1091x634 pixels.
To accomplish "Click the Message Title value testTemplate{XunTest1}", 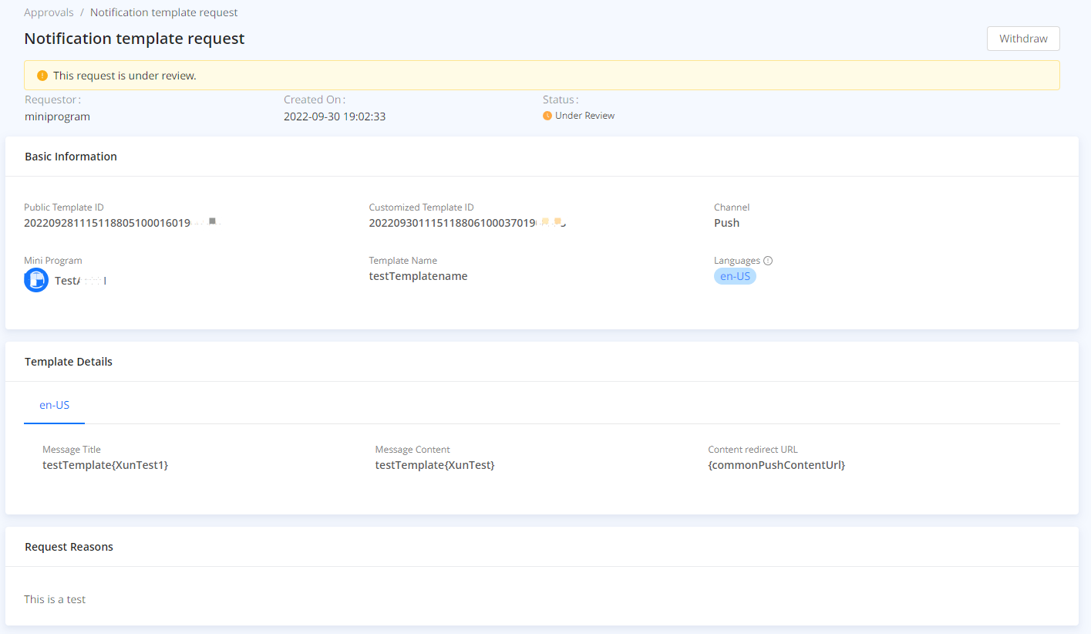I will pos(105,465).
